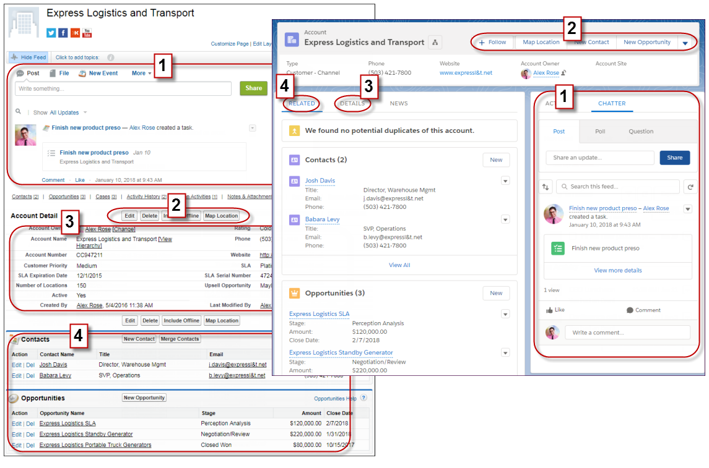
Task: Click the Search this feed field
Action: (x=618, y=186)
